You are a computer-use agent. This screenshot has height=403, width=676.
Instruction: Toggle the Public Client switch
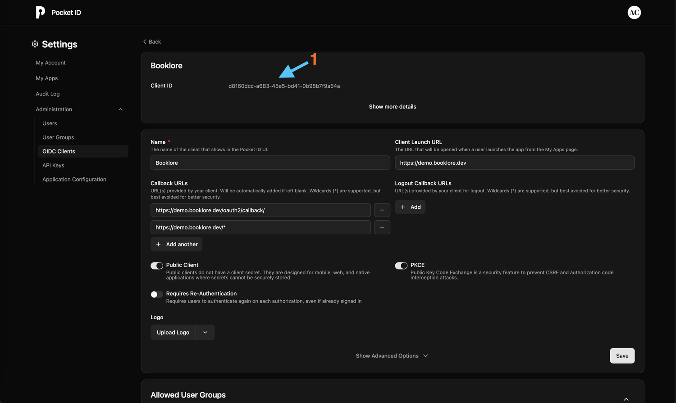[157, 266]
